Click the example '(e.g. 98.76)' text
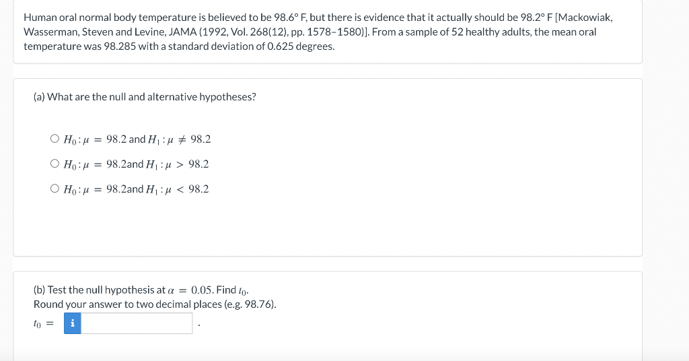Screen dimensions: 689x361 click(250, 304)
